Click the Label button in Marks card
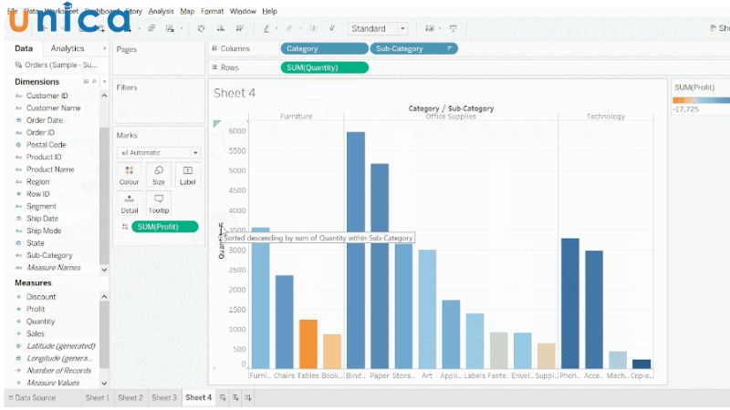This screenshot has width=730, height=410. coord(187,174)
